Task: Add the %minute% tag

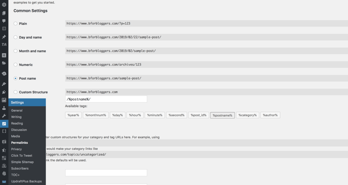Action: click(x=155, y=115)
